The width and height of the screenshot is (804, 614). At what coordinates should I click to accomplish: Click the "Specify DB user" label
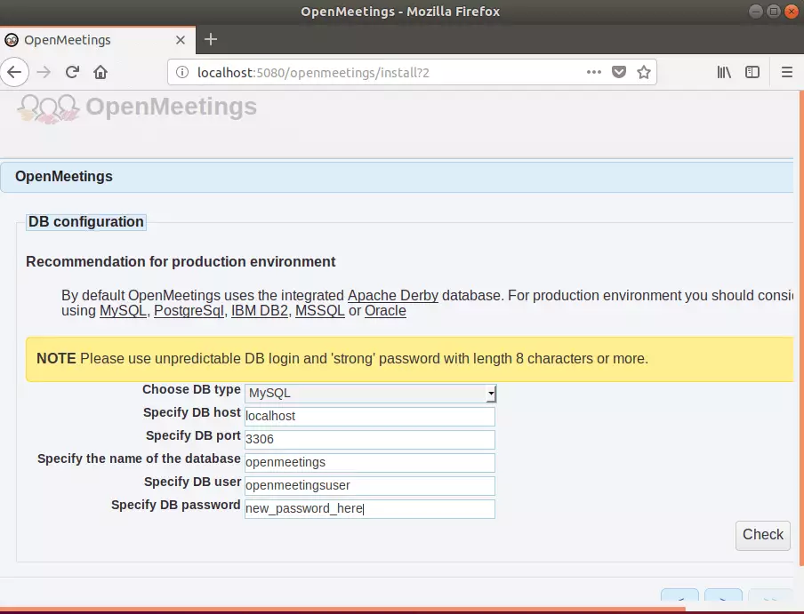(192, 482)
